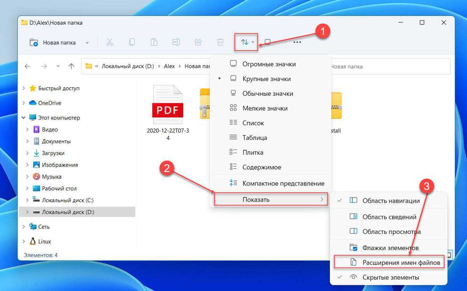Click the Linux penguin icon
Viewport: 467px width, 291px height.
pos(33,241)
